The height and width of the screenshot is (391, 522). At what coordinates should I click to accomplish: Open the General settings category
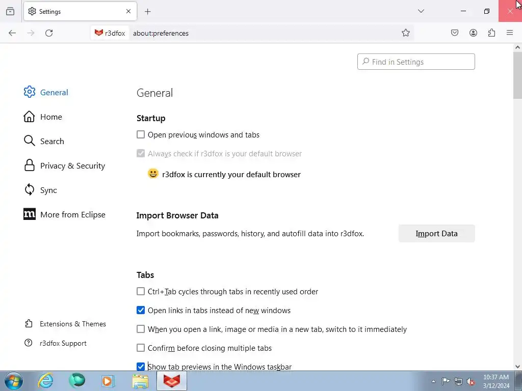click(46, 92)
